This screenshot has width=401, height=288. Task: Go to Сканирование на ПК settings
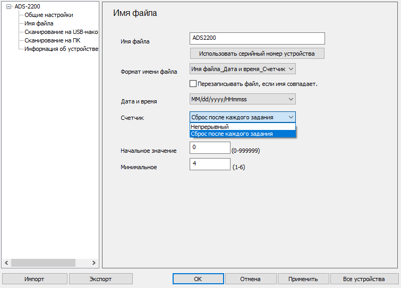[53, 40]
